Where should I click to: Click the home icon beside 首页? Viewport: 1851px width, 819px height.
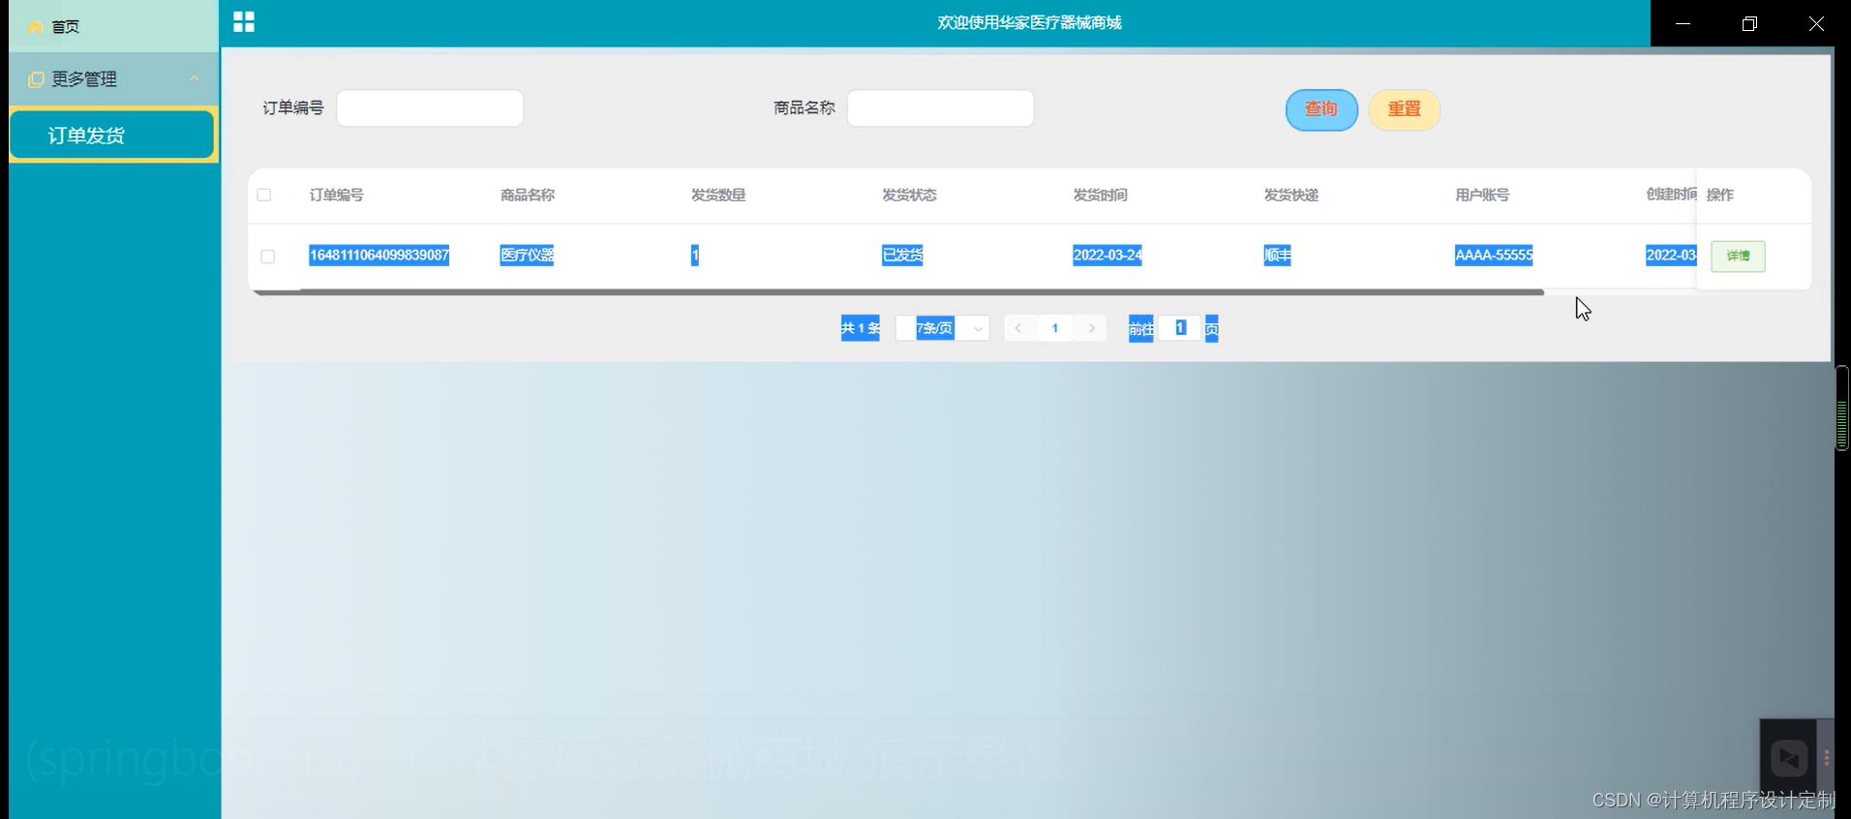36,27
